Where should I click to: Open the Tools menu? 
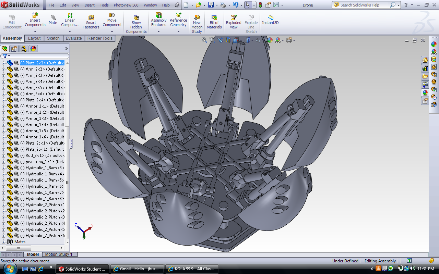104,5
